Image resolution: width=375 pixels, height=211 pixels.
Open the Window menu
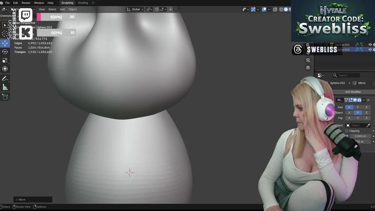[39, 3]
